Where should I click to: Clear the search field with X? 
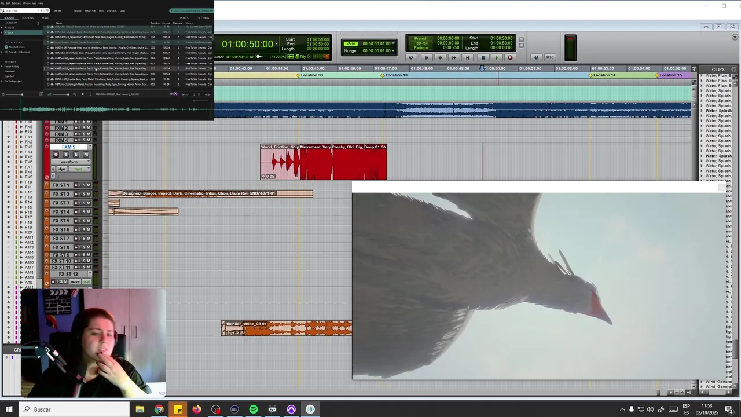tap(38, 10)
